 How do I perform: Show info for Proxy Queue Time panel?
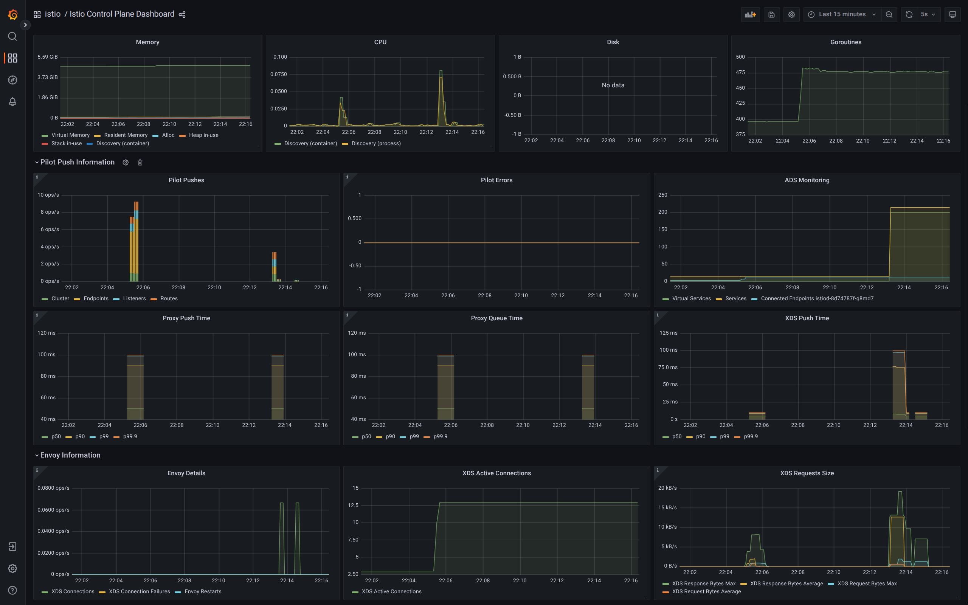[347, 315]
